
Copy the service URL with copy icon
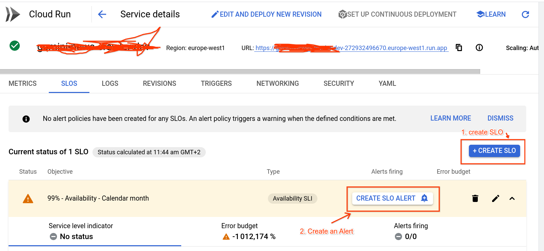pos(459,48)
